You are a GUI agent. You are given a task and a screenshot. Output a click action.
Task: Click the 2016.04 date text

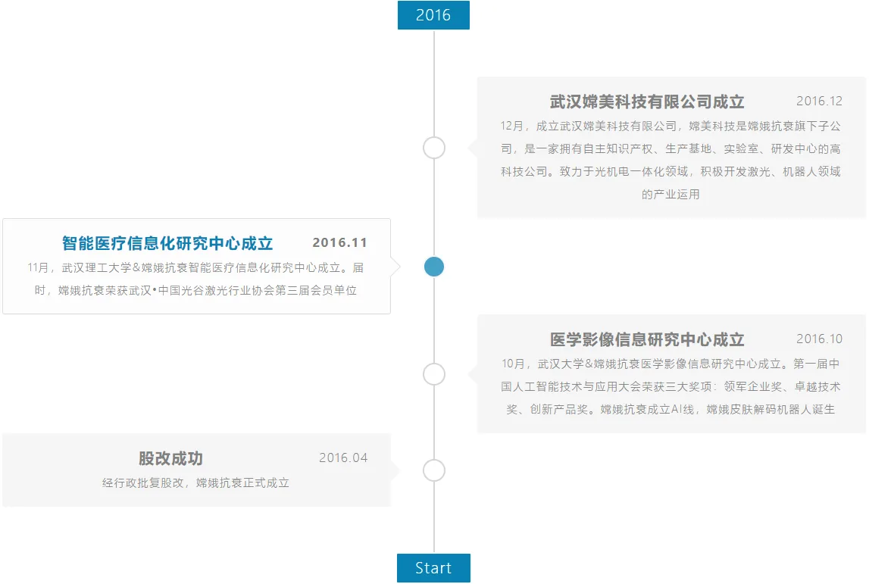(x=343, y=458)
